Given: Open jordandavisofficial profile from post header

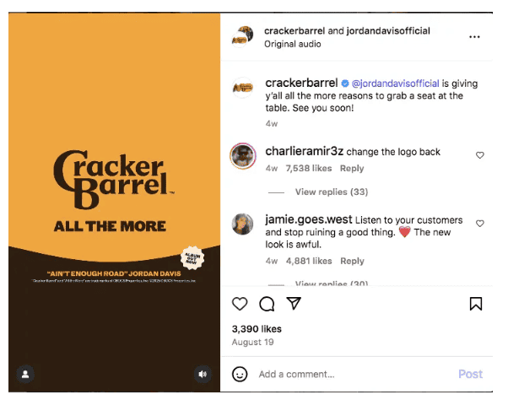Looking at the screenshot, I should [x=388, y=30].
